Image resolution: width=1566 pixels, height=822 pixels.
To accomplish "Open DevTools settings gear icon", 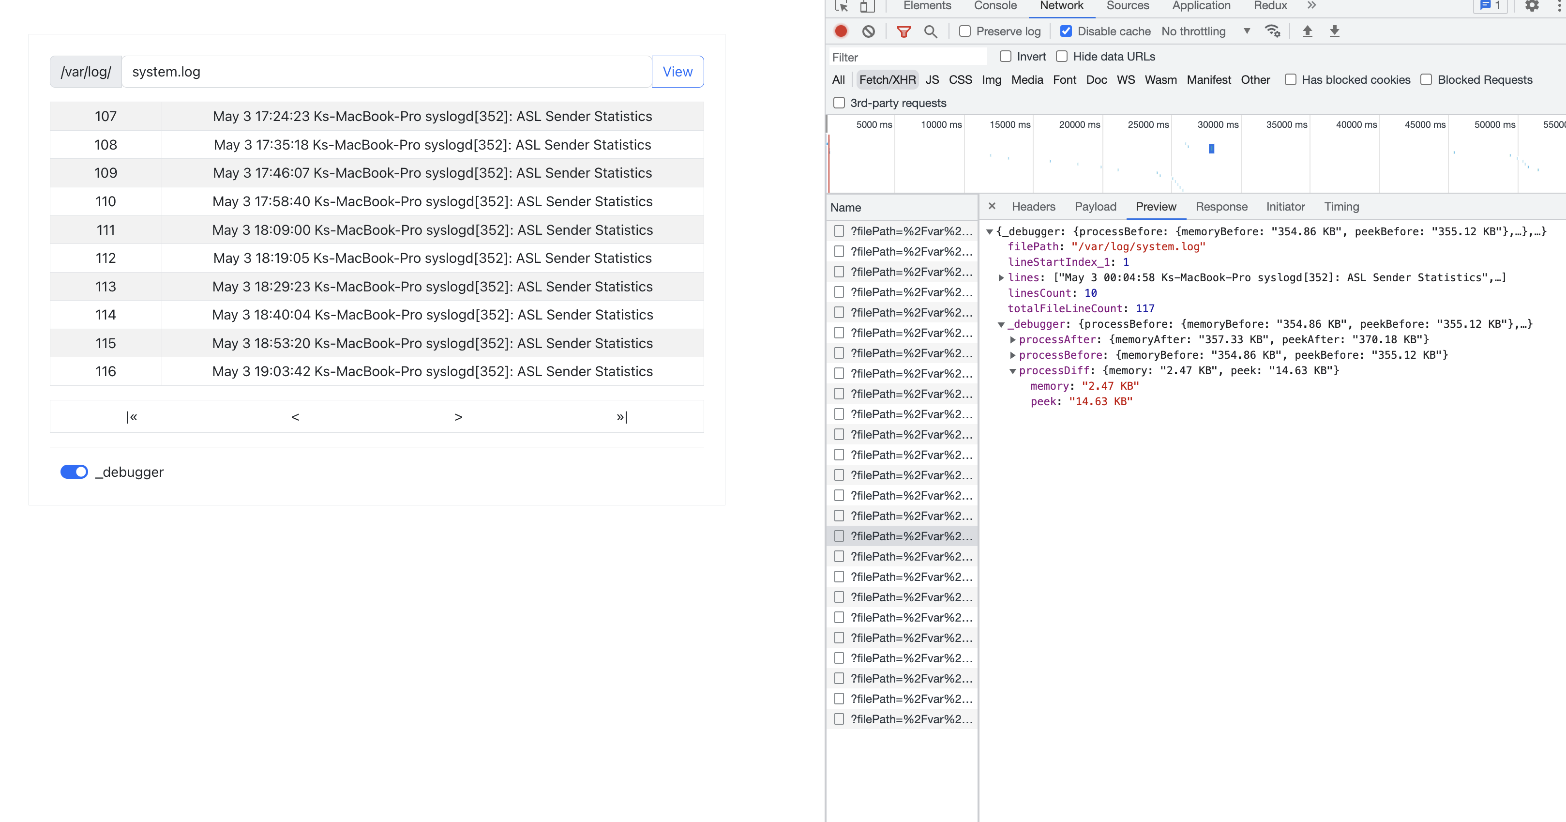I will (1531, 6).
